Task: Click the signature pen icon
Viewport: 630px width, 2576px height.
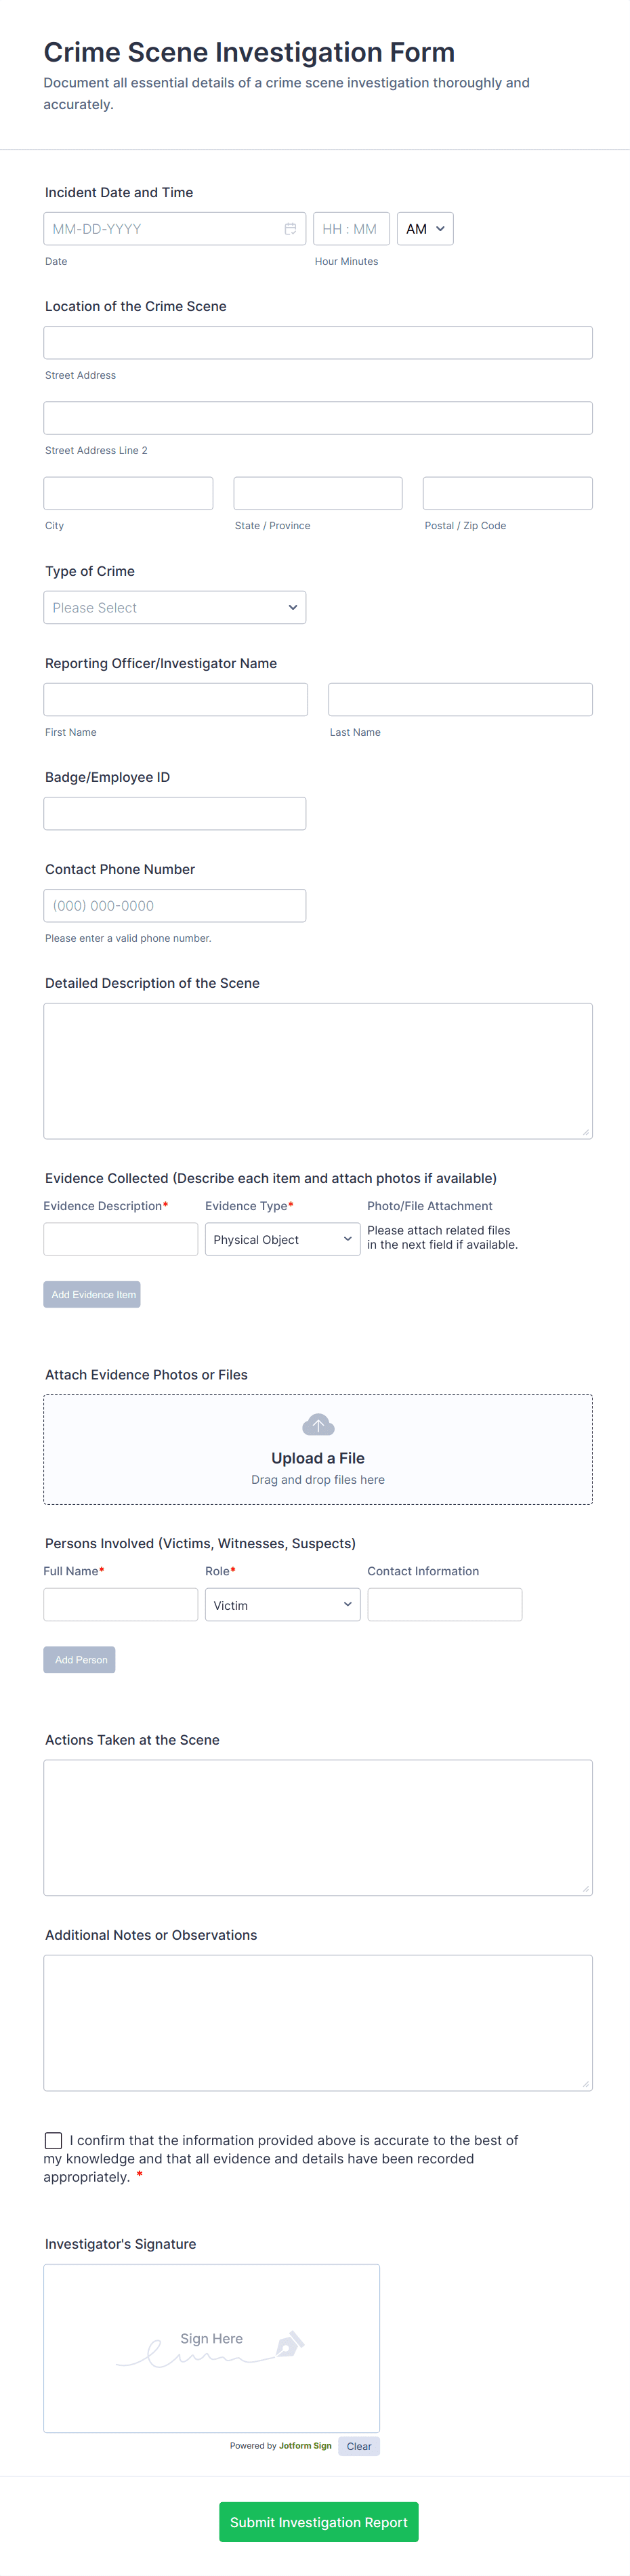Action: (x=289, y=2344)
